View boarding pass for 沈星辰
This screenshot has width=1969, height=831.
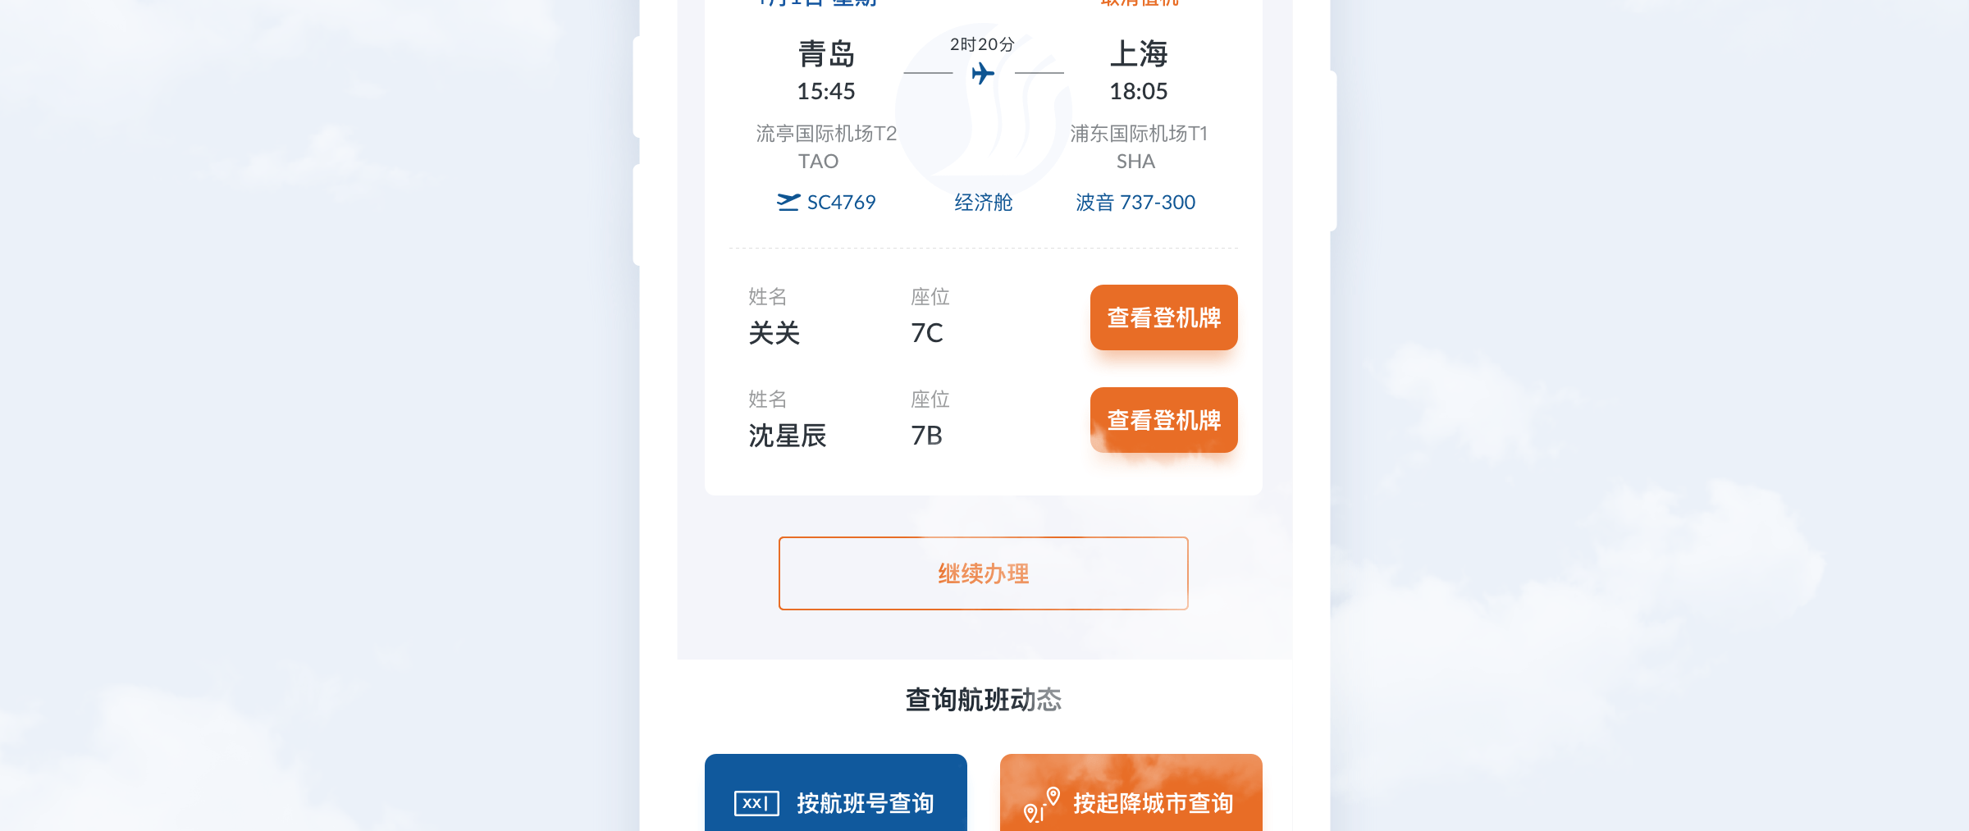click(x=1163, y=420)
